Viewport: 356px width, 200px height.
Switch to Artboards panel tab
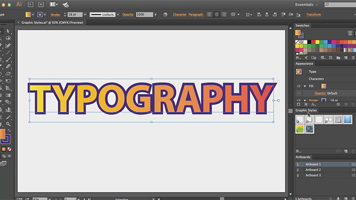[x=303, y=157]
